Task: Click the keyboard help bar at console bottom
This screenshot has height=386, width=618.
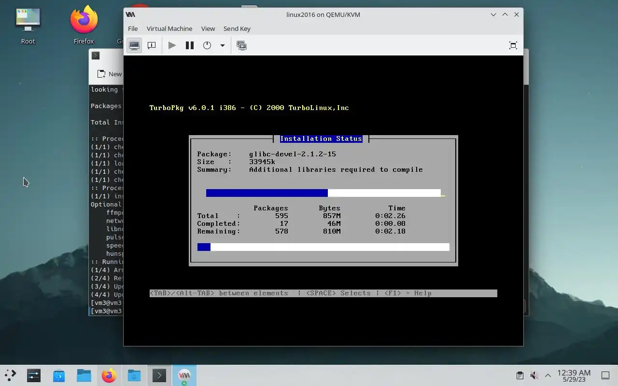Action: coord(323,293)
